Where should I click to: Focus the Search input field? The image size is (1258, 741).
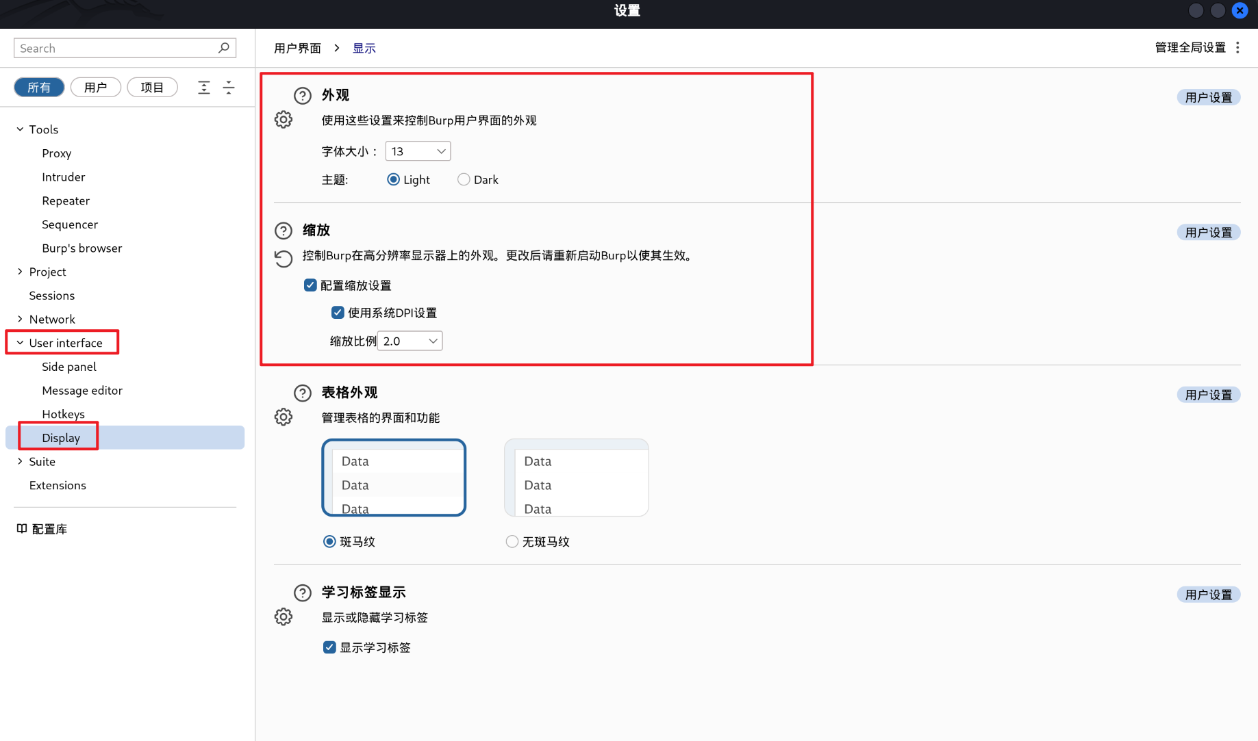click(125, 48)
